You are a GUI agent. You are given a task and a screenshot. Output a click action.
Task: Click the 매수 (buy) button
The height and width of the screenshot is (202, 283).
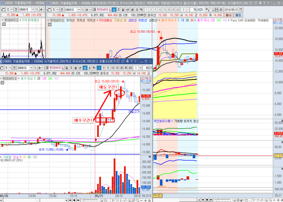[229, 15]
